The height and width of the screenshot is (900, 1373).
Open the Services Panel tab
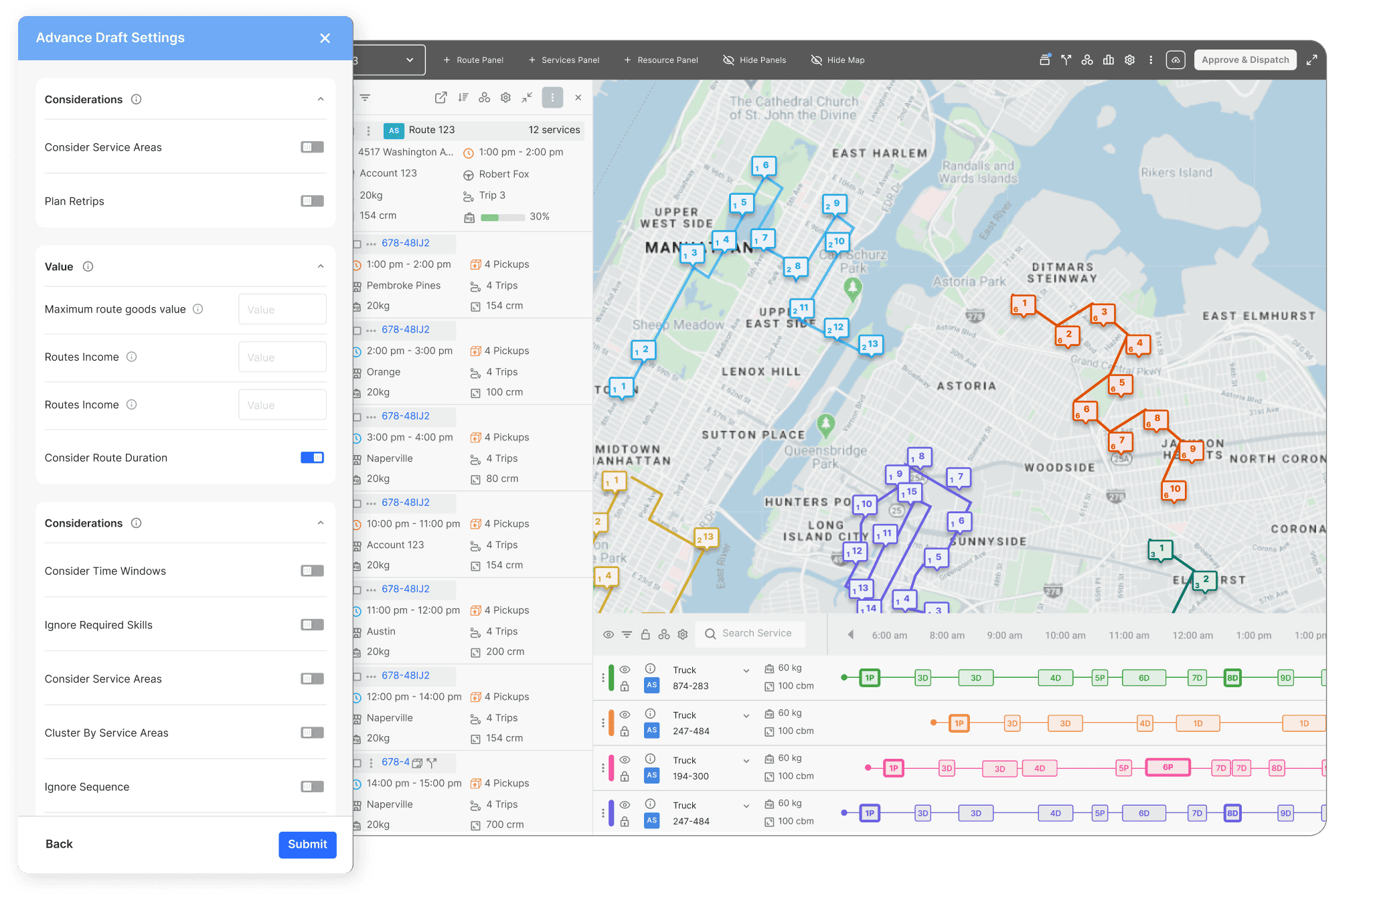click(x=564, y=60)
